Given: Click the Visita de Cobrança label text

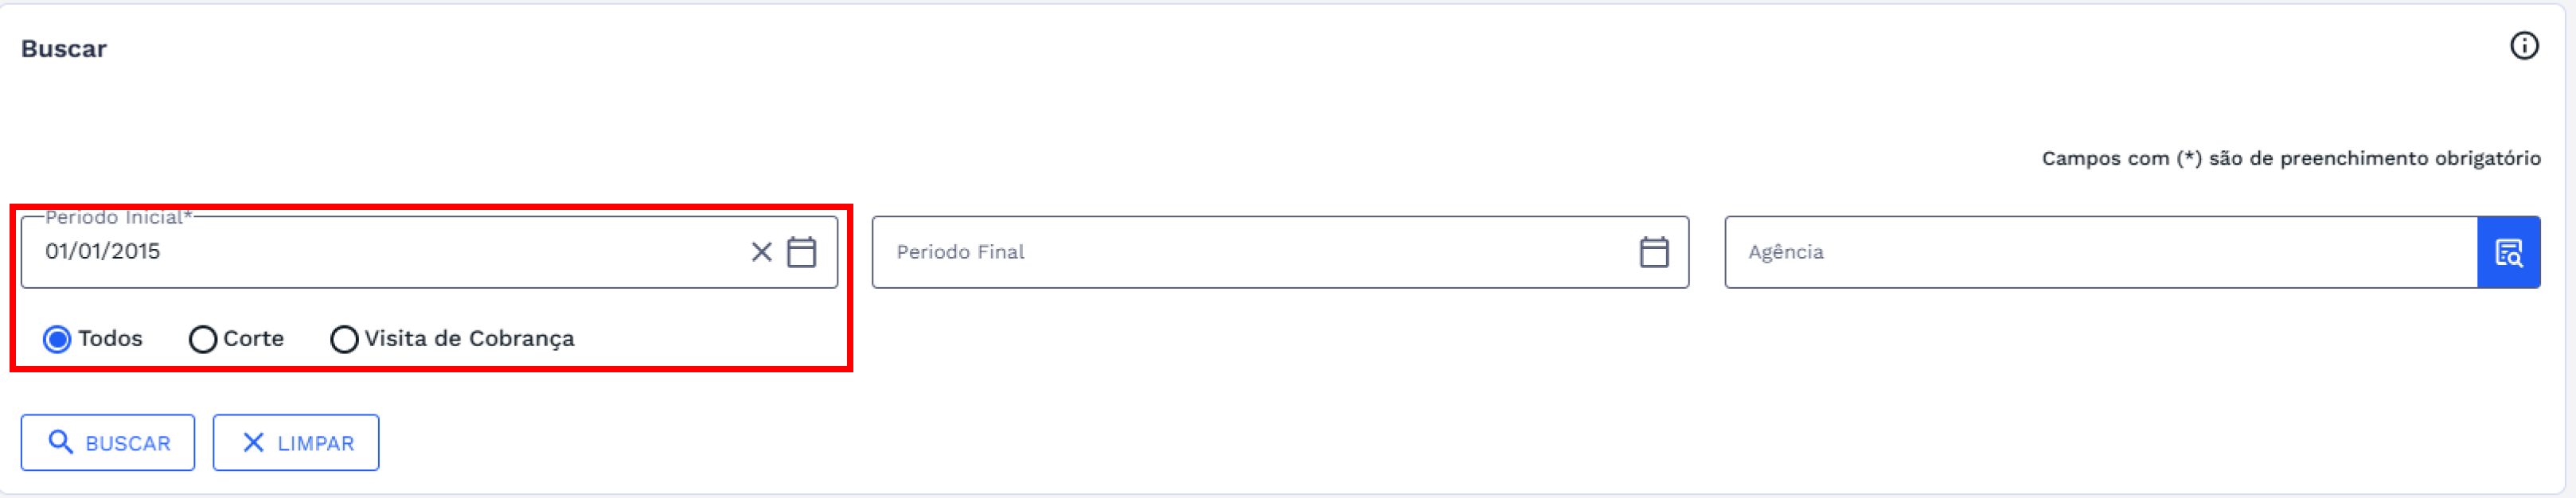Looking at the screenshot, I should pyautogui.click(x=469, y=339).
